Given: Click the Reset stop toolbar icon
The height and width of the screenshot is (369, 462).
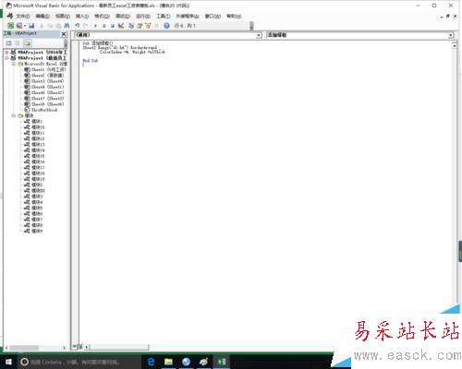Looking at the screenshot, I should tap(113, 26).
